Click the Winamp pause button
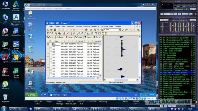 coord(169,14)
